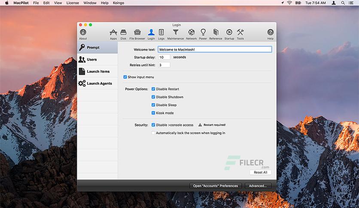Screen dimensions: 359x208
Task: Open Spotlight search icon
Action: coord(343,3)
